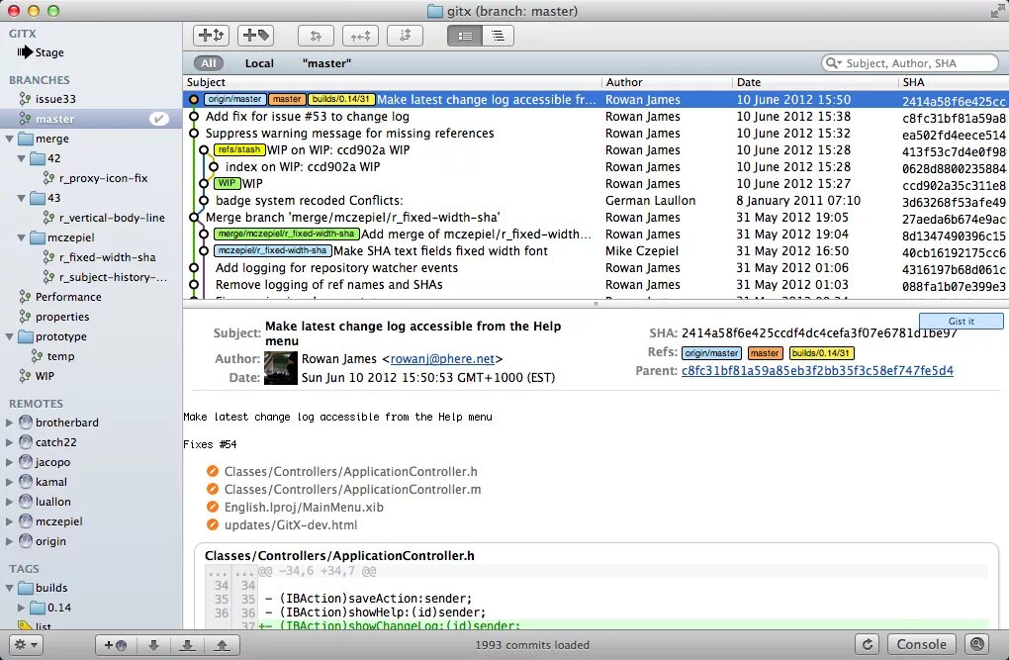Select the All branches filter
This screenshot has width=1009, height=660.
208,63
